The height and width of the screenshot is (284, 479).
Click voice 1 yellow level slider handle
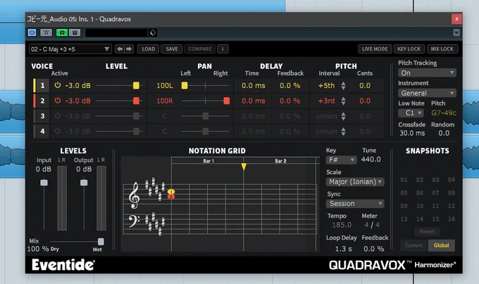(136, 85)
